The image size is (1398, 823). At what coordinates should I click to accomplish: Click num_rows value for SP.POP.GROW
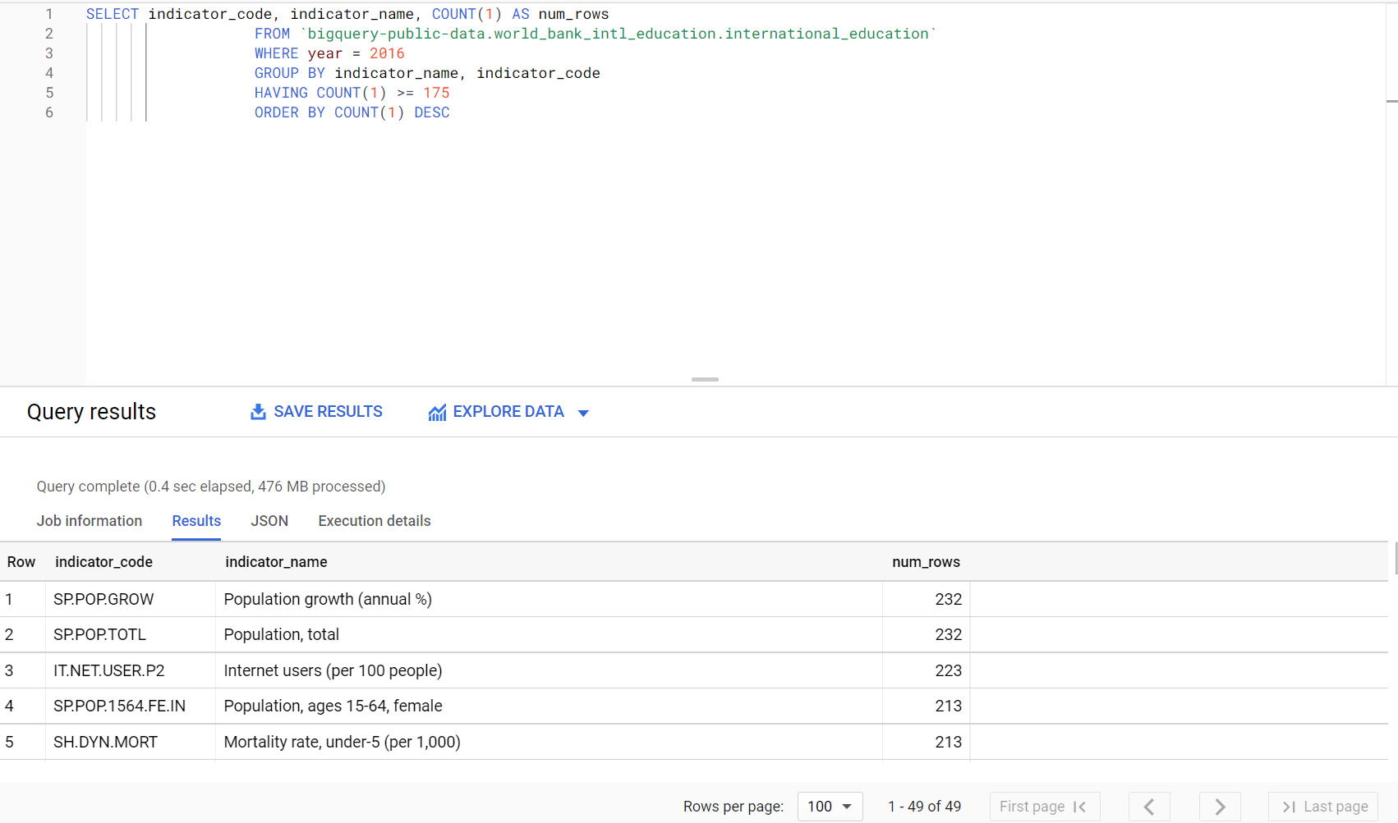[x=948, y=599]
